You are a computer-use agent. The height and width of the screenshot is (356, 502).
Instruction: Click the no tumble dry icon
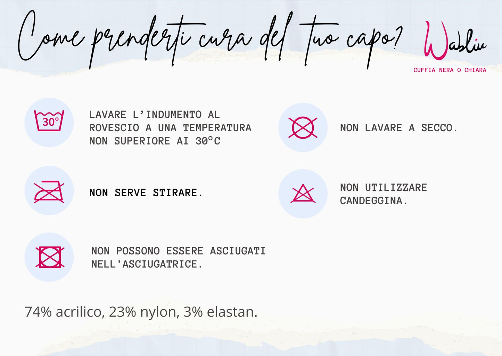pos(50,257)
